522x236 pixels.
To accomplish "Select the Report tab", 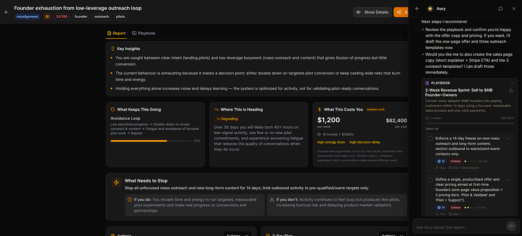I will pos(116,33).
